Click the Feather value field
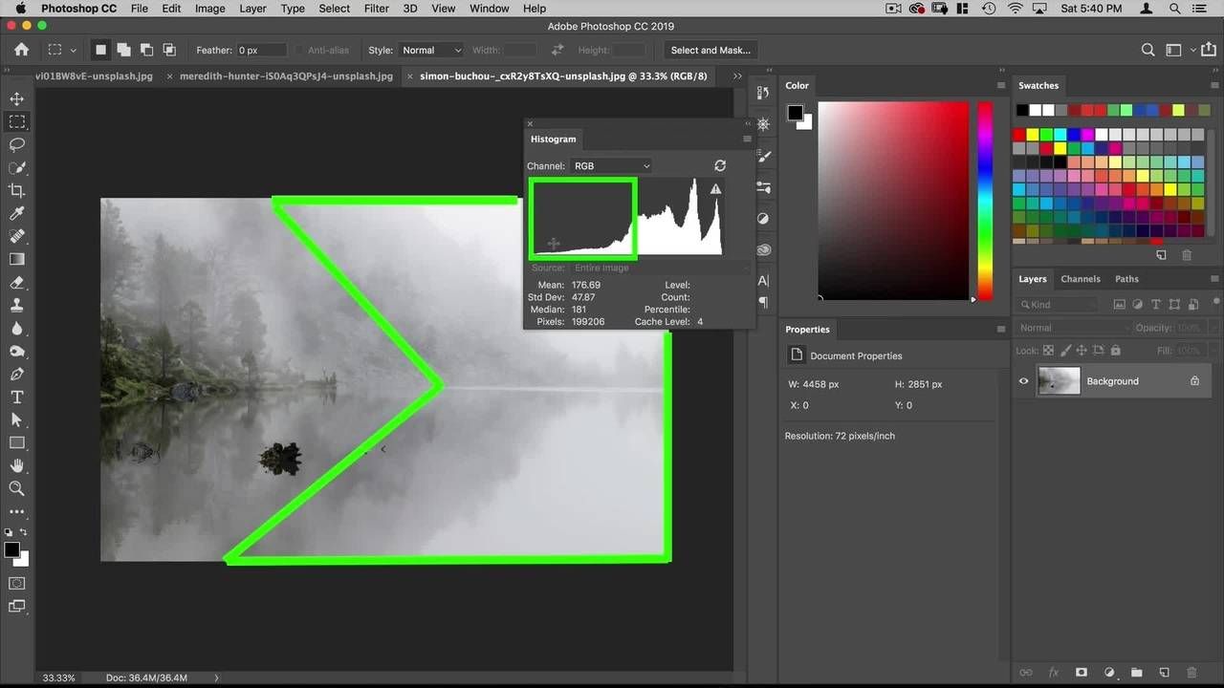The width and height of the screenshot is (1224, 688). [262, 50]
